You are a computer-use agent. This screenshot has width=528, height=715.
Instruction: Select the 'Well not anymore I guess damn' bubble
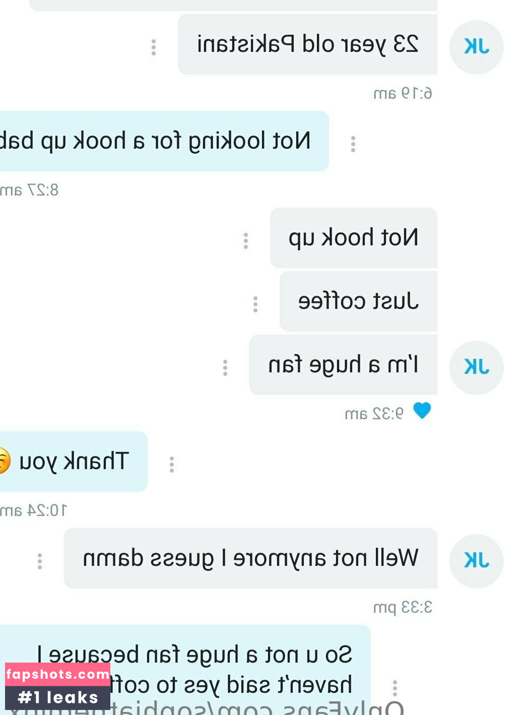tap(250, 558)
